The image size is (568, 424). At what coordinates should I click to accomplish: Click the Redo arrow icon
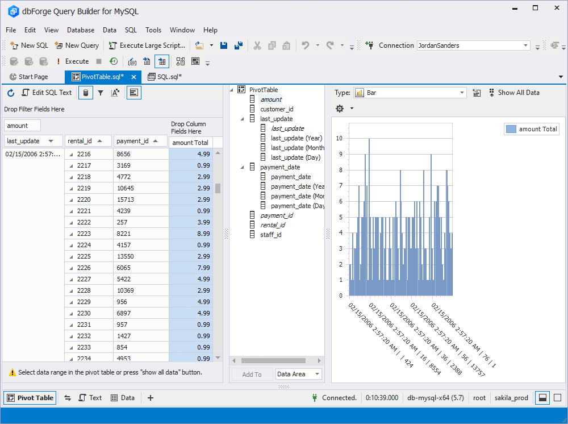[x=330, y=45]
